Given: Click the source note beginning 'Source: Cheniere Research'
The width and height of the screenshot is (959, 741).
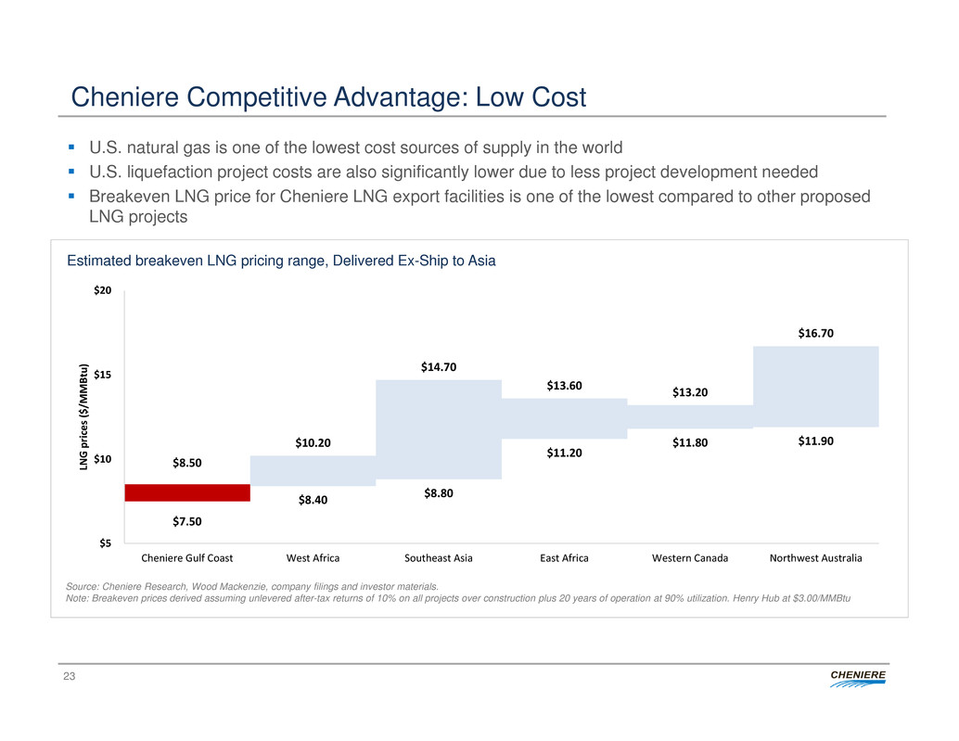Looking at the screenshot, I should click(x=252, y=586).
